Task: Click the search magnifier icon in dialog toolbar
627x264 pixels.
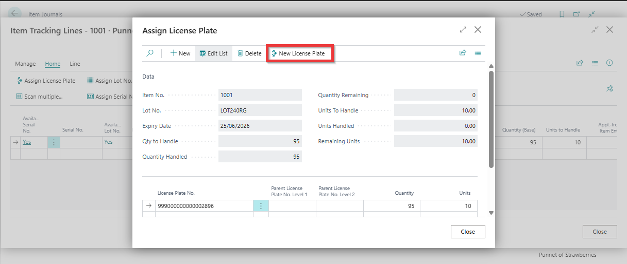Action: point(150,53)
